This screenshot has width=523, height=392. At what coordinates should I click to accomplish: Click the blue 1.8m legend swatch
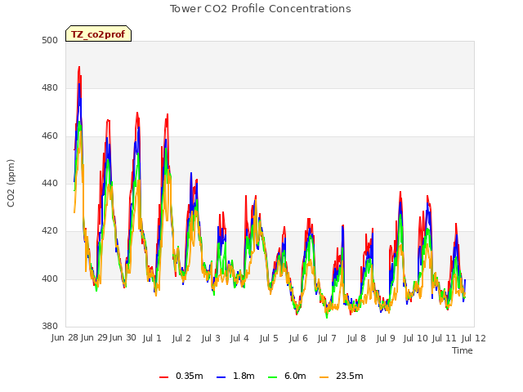point(221,377)
